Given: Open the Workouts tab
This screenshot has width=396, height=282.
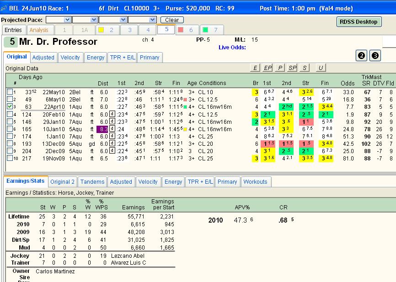Looking at the screenshot, I should pyautogui.click(x=255, y=181).
